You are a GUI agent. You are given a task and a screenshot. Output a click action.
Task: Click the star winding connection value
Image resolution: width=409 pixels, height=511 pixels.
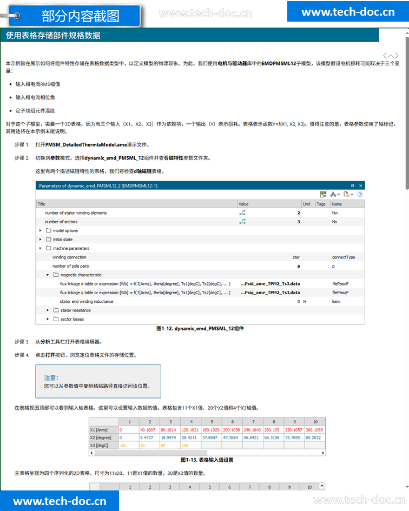point(296,257)
